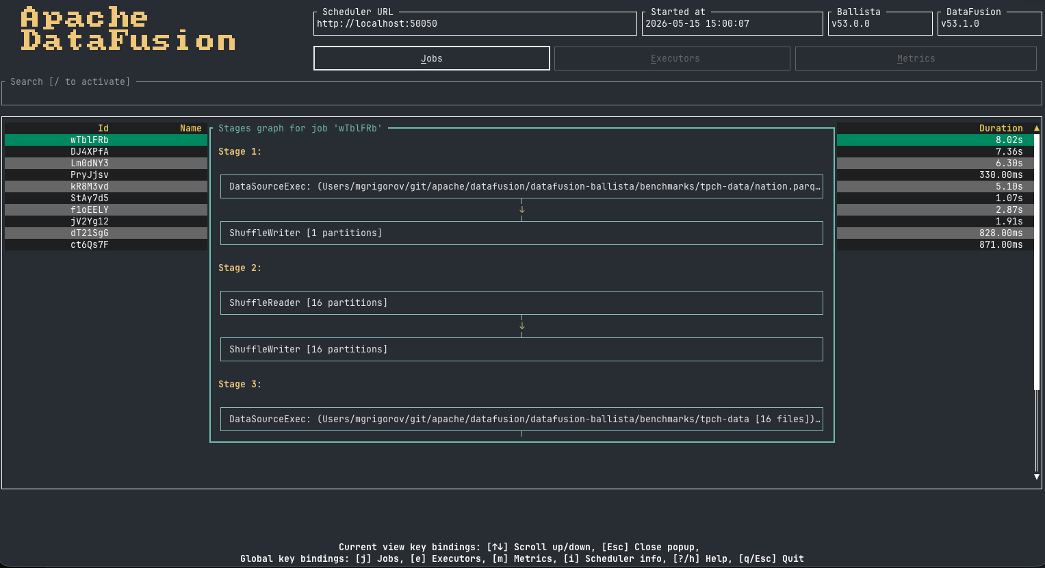Click the scrollbar down arrow of jobs table

(1037, 477)
